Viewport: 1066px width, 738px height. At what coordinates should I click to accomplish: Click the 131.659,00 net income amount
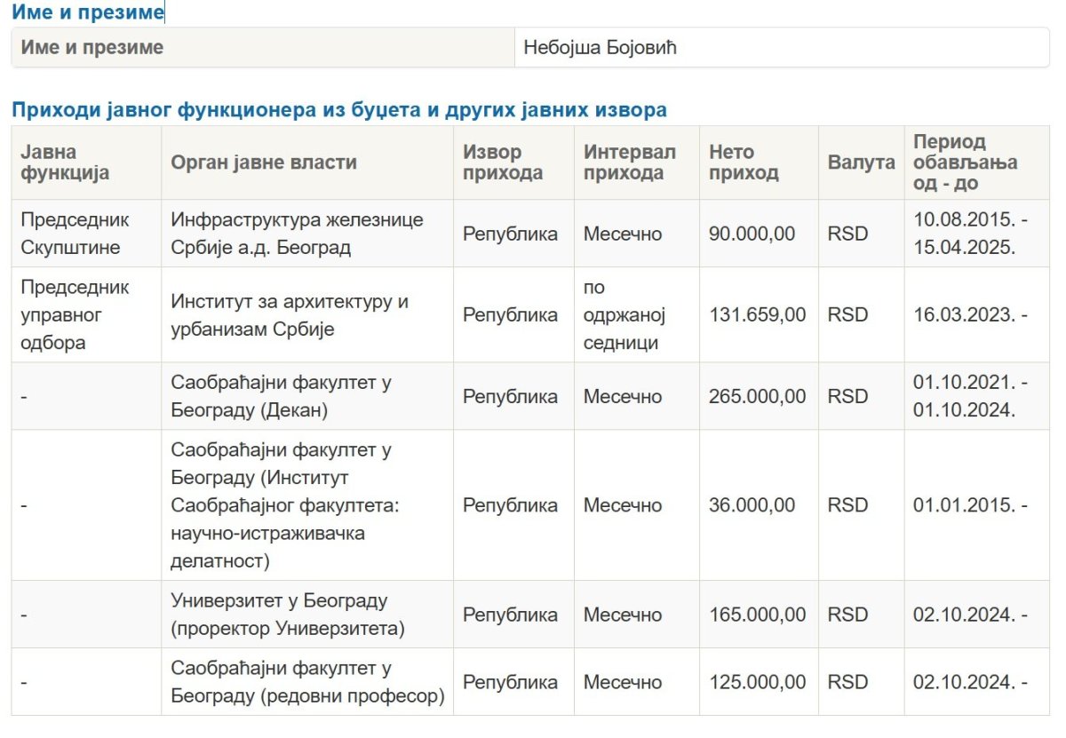[x=757, y=314]
